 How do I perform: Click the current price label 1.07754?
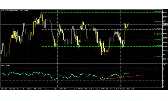tap(165, 24)
